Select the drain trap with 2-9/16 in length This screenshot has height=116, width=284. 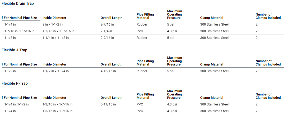pos(107,38)
